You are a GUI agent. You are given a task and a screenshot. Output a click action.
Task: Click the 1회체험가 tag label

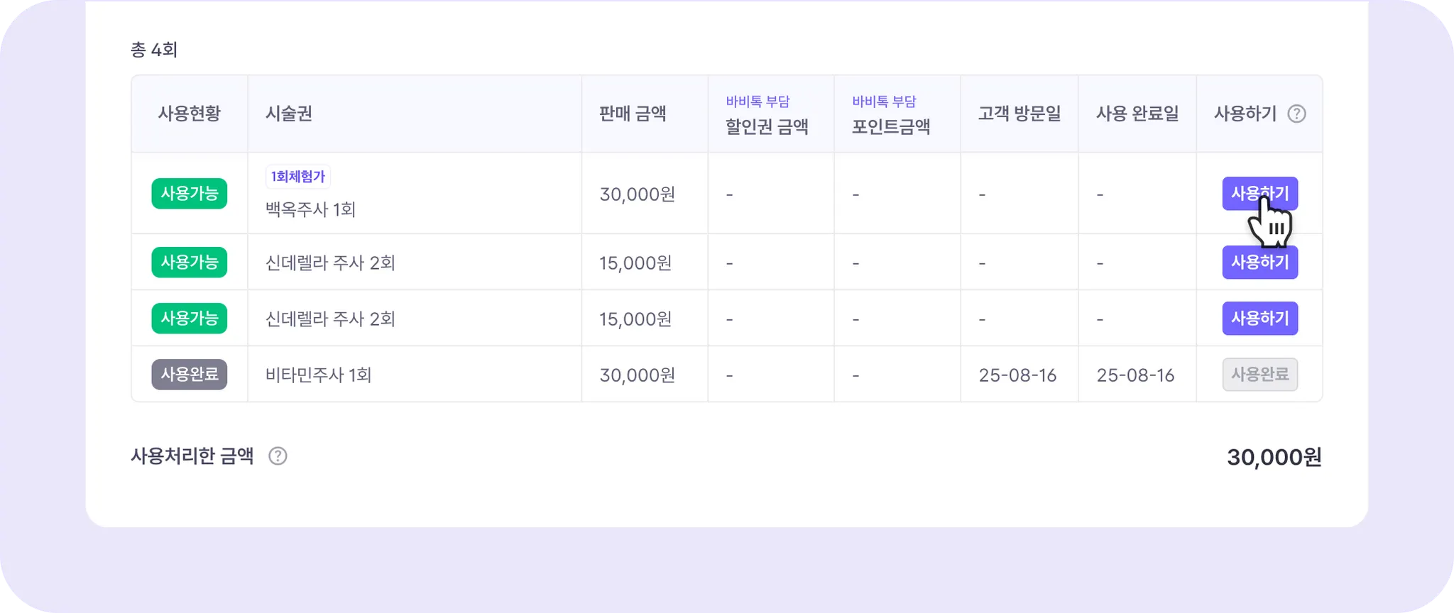298,176
